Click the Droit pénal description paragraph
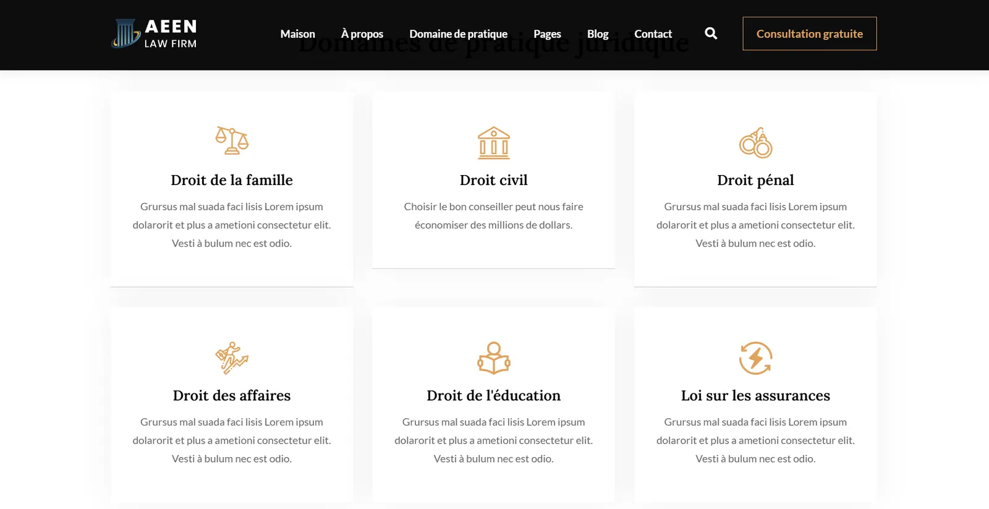This screenshot has width=989, height=509. click(x=755, y=225)
